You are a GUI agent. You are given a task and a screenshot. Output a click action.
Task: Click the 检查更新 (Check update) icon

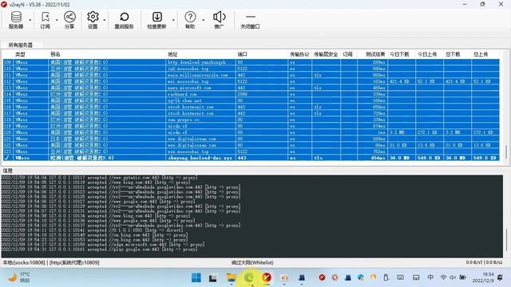coord(156,20)
